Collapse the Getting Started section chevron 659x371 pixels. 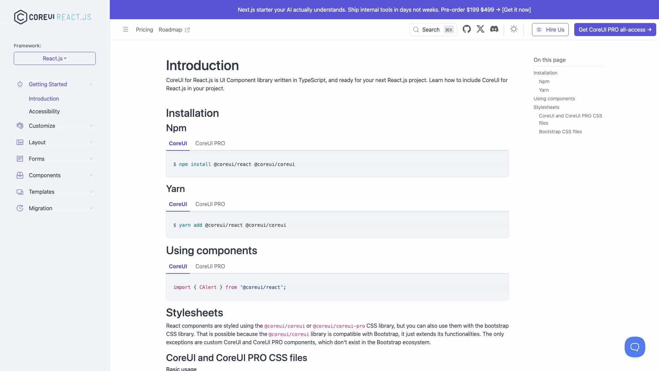[x=91, y=84]
